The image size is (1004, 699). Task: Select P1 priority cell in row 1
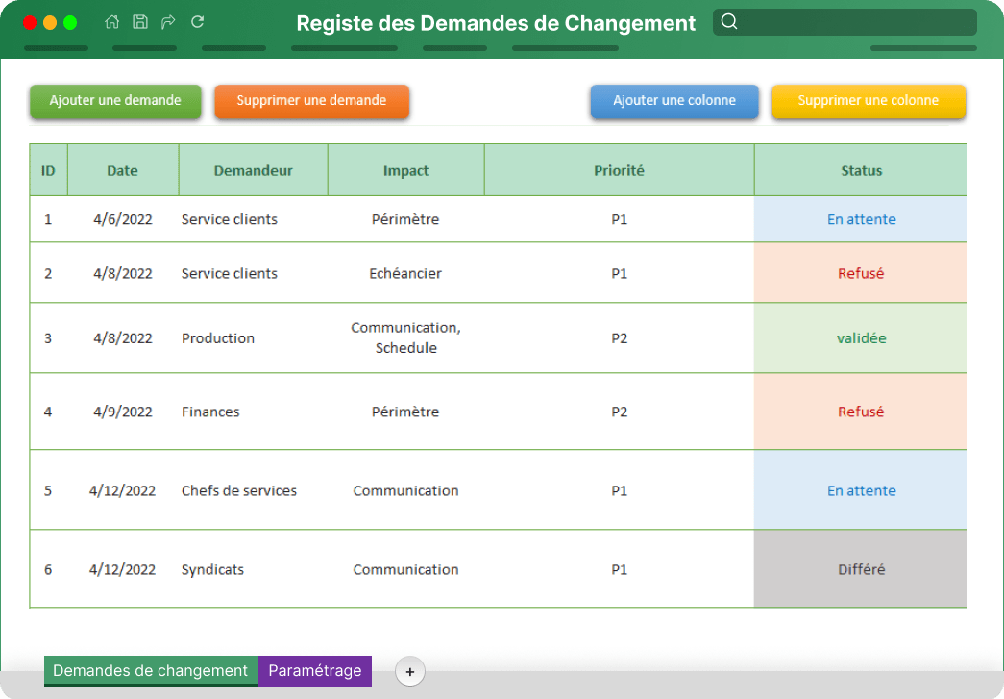[619, 219]
